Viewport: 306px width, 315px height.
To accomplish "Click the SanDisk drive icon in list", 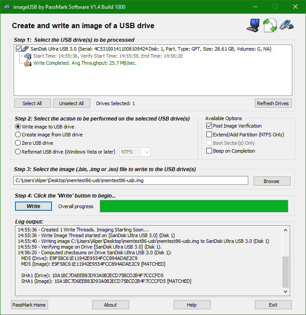I will coord(25,49).
